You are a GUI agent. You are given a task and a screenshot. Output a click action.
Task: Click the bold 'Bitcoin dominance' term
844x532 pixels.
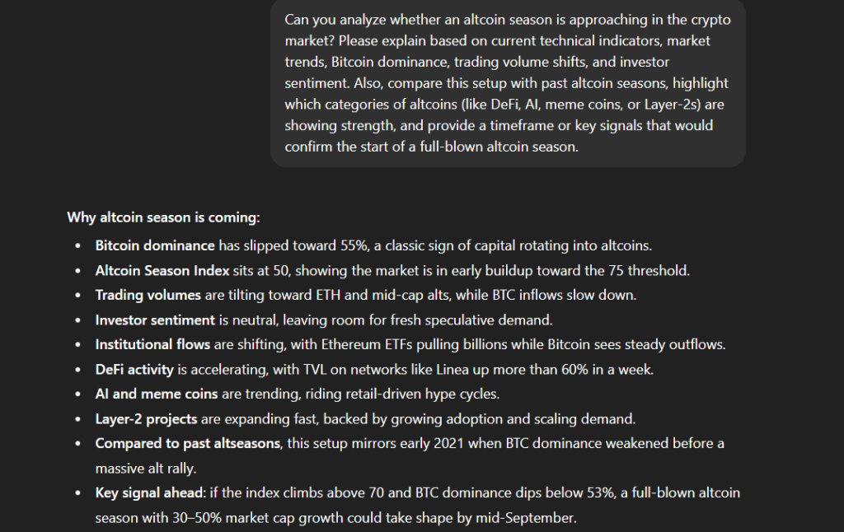(155, 246)
